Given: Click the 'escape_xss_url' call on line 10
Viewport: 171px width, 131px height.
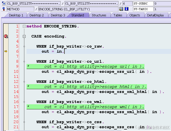Looking at the screenshot, I should tap(117, 72).
